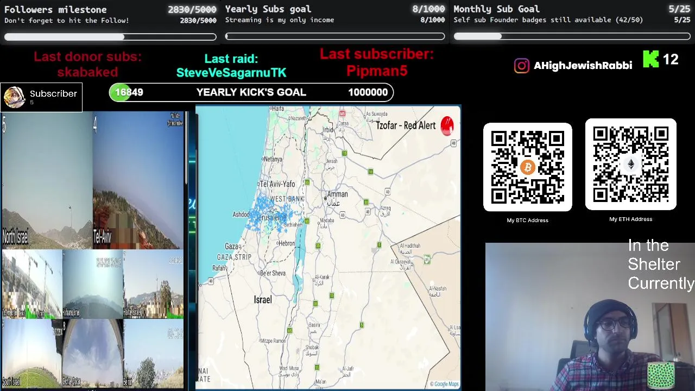The image size is (695, 391).
Task: Click the Instagram logo icon
Action: click(521, 66)
